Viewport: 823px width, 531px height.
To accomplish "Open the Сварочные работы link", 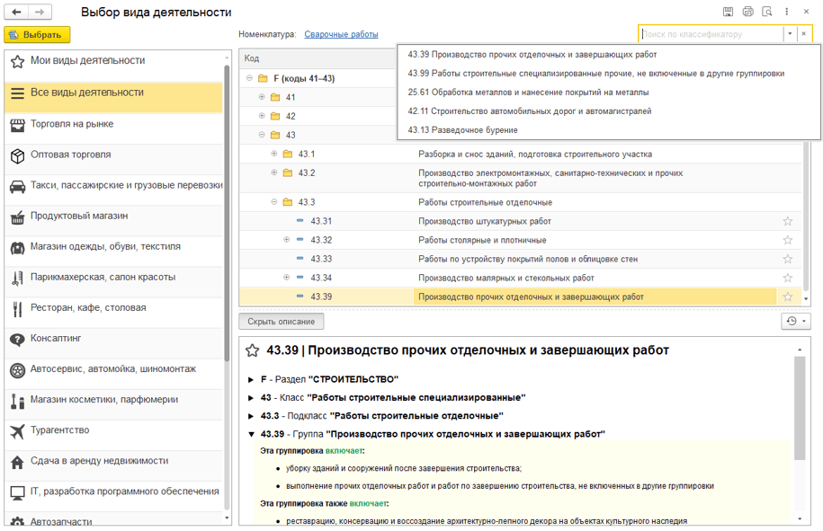I will click(341, 34).
